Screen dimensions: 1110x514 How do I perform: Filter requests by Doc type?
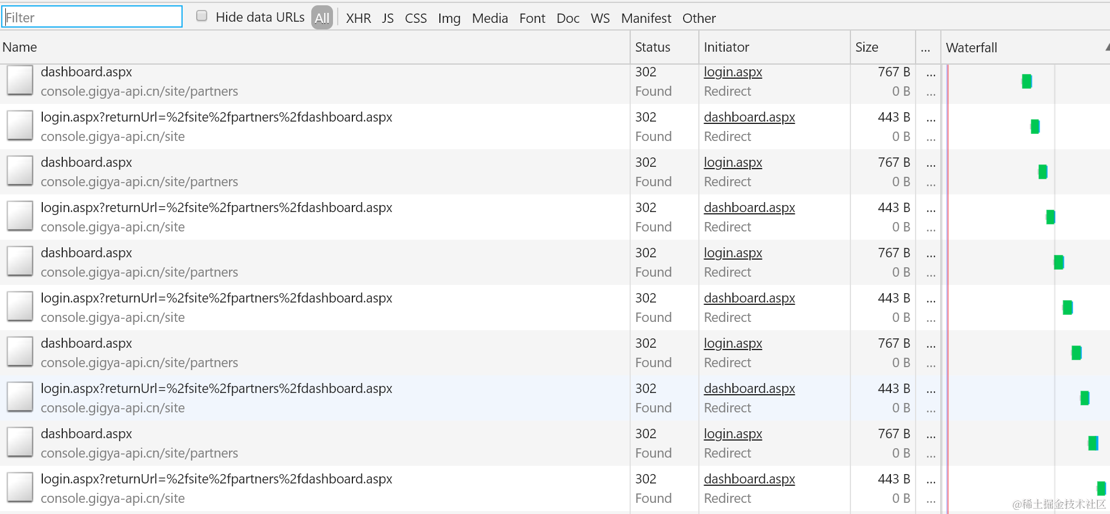point(568,18)
